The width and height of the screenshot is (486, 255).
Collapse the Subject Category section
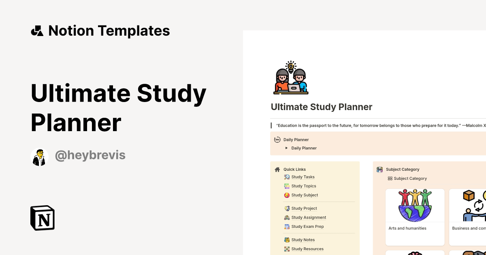pos(380,169)
